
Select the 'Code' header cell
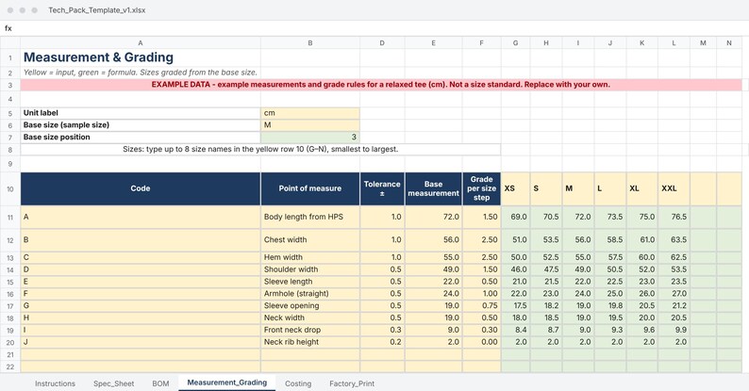point(141,188)
